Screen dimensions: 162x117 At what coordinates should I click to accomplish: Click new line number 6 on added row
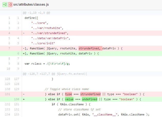tap(18, 53)
